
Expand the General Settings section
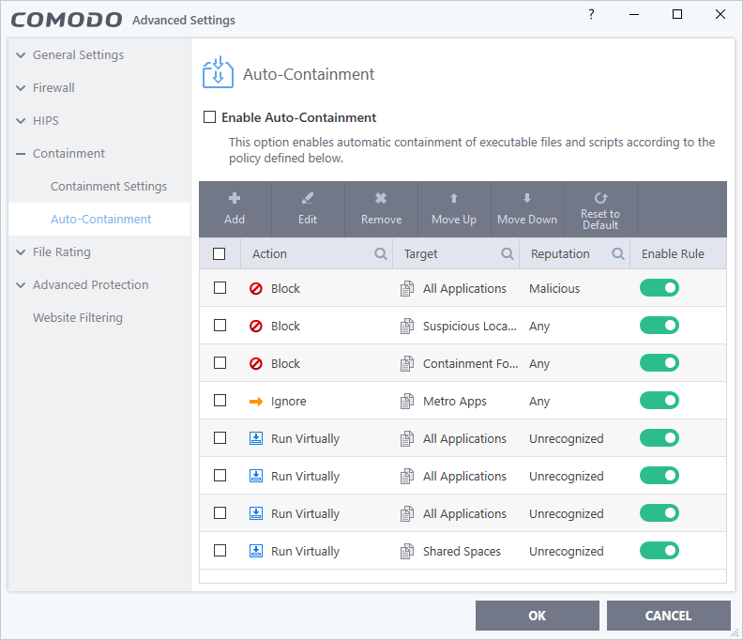(x=21, y=55)
